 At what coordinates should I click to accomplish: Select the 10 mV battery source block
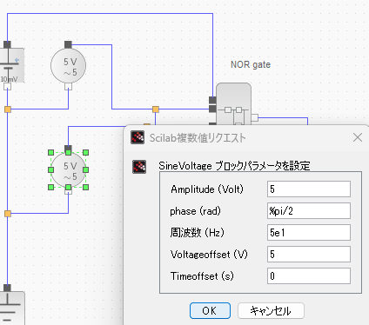(11, 66)
